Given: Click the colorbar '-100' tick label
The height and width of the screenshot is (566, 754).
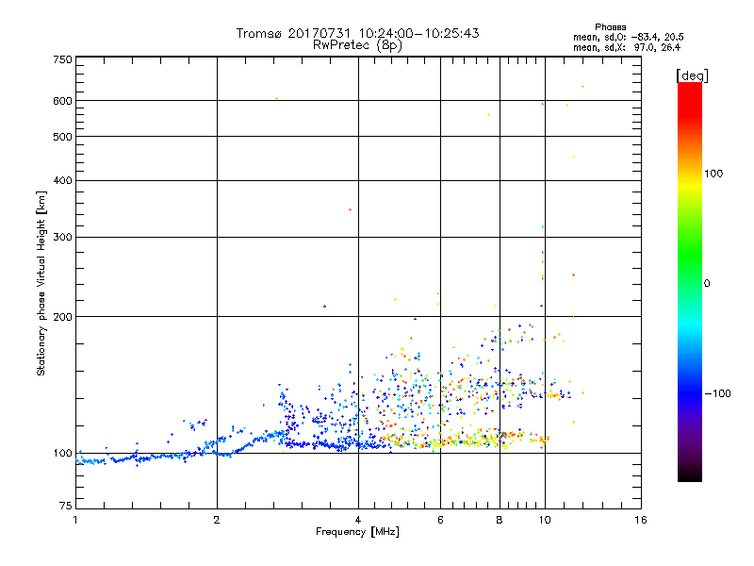Looking at the screenshot, I should (x=717, y=393).
